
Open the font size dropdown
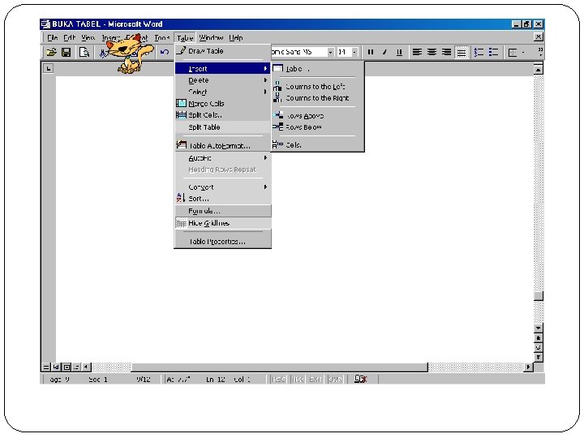coord(355,52)
